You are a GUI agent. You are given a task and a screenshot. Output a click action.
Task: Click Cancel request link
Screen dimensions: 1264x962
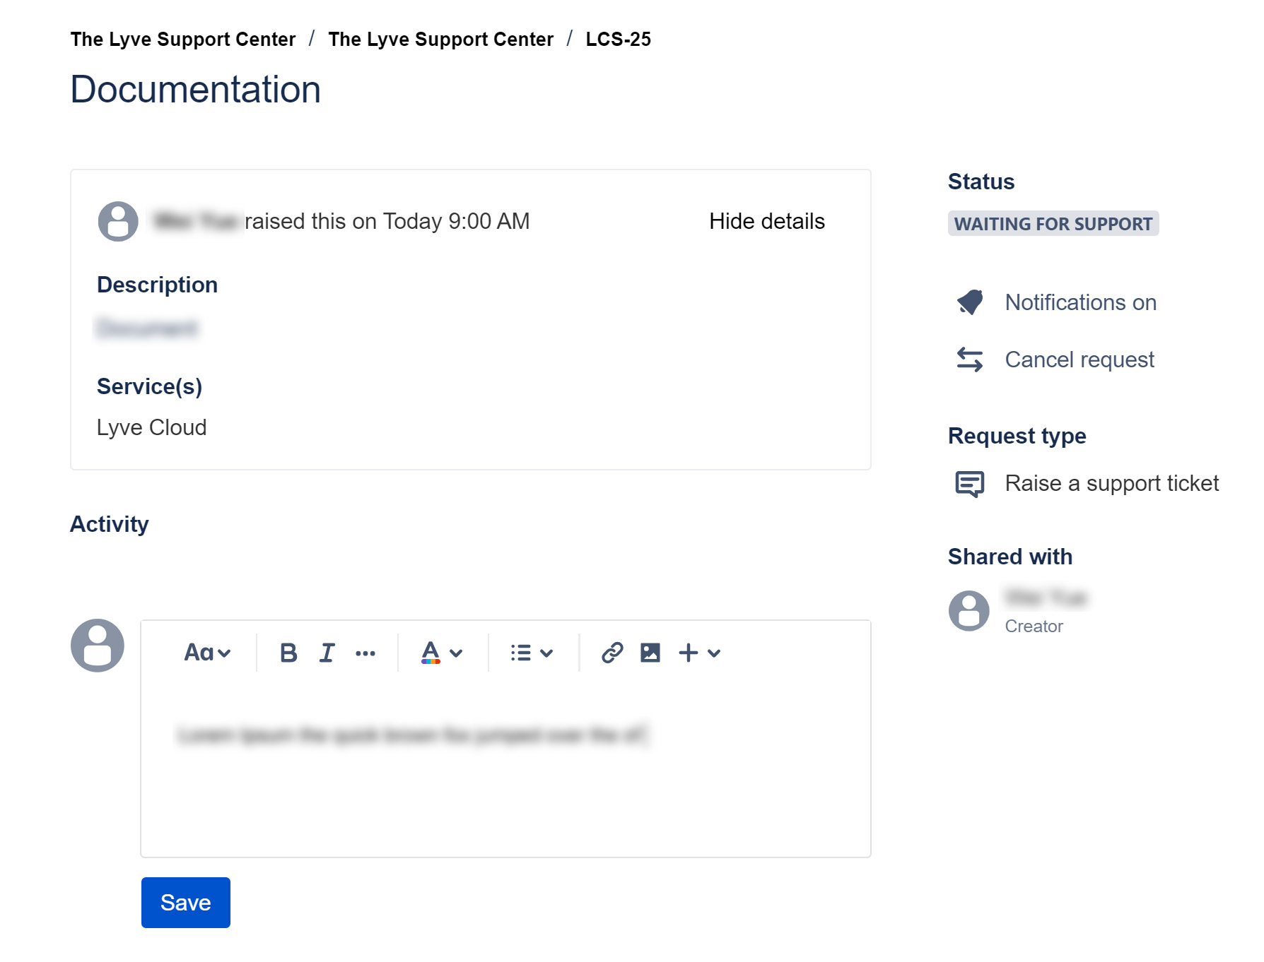(1079, 360)
